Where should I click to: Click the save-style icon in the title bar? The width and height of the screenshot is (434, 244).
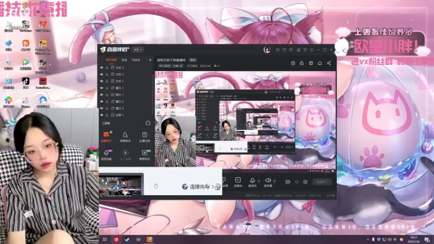(298, 50)
